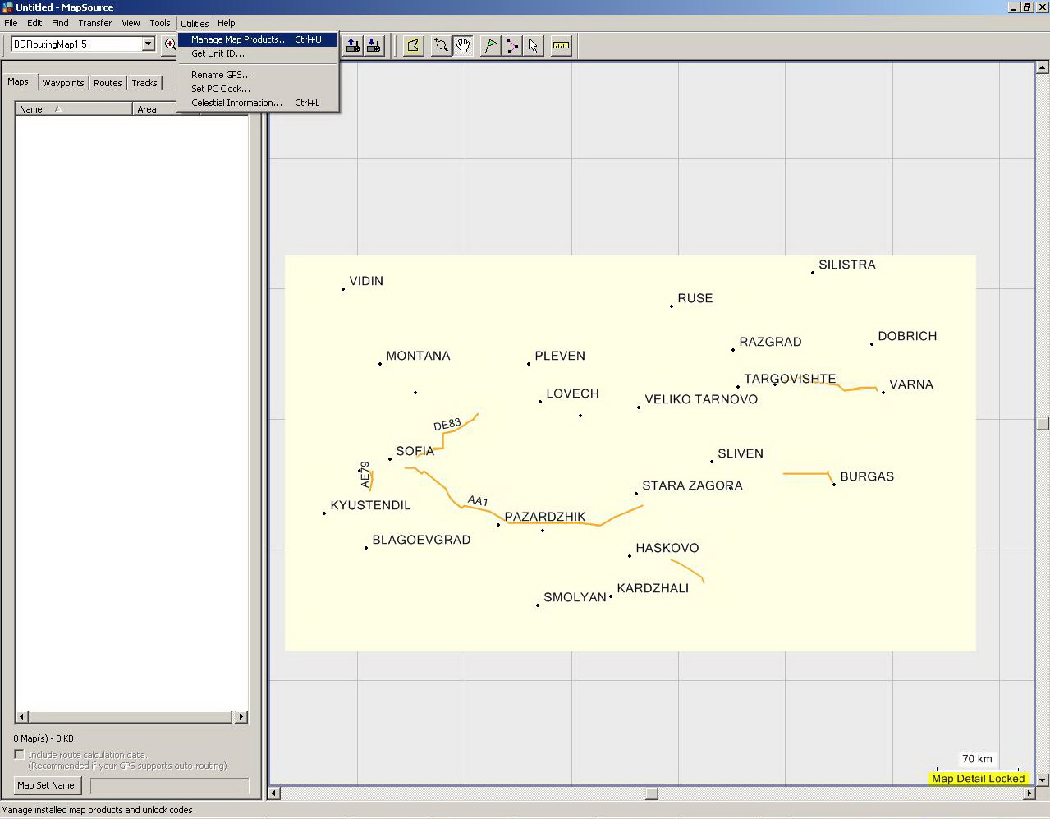Click the map's horizontal scrollbar left arrow
1050x819 pixels.
(x=274, y=794)
